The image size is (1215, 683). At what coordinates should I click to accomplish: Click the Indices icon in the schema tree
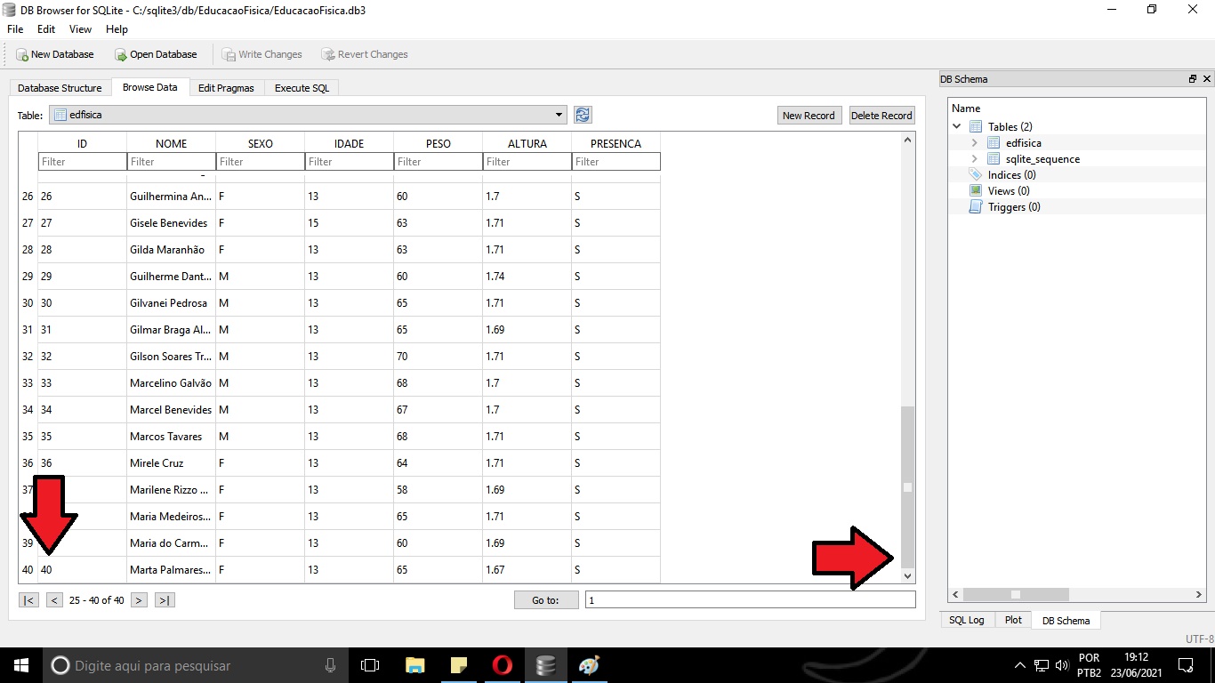coord(976,174)
